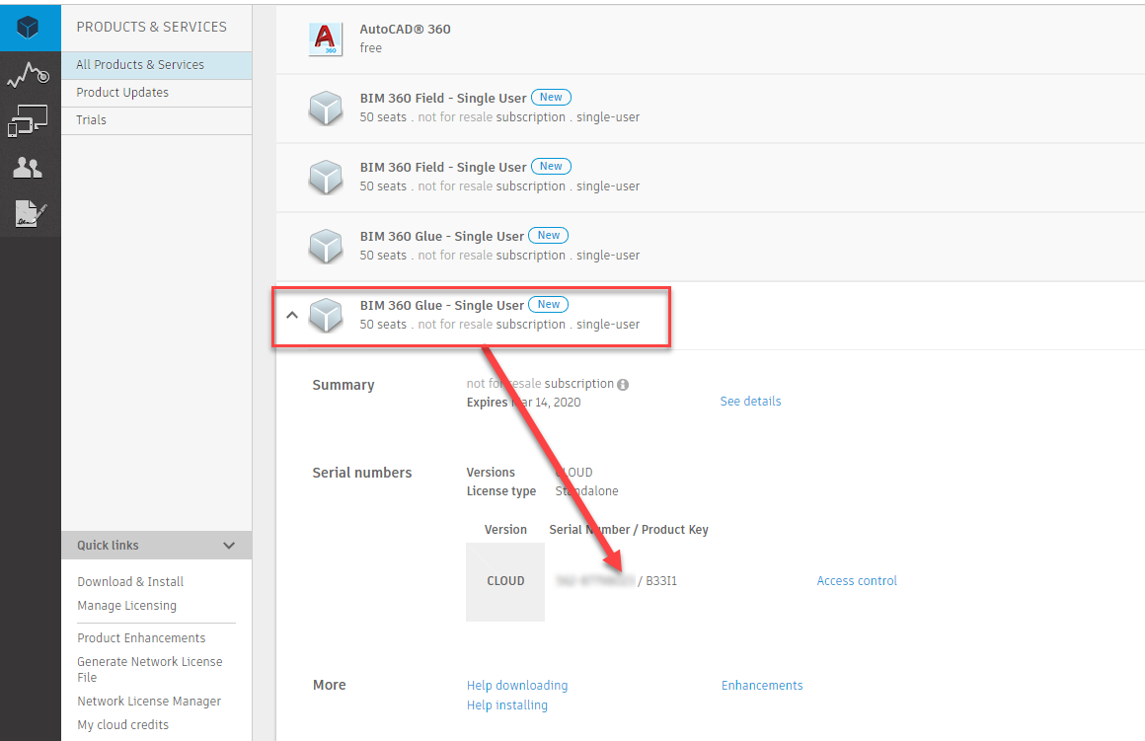
Task: Click the PRODUCTS & SERVICES heading
Action: 152,27
